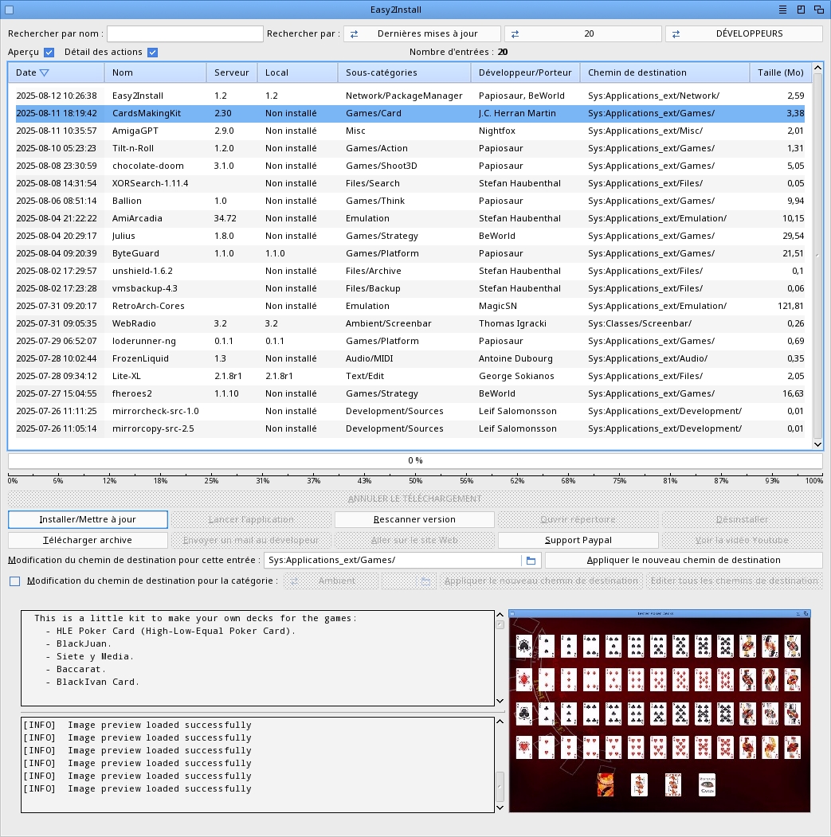Screen dimensions: 831x837
Task: Click scroll-down arrow of the package list
Action: [817, 444]
